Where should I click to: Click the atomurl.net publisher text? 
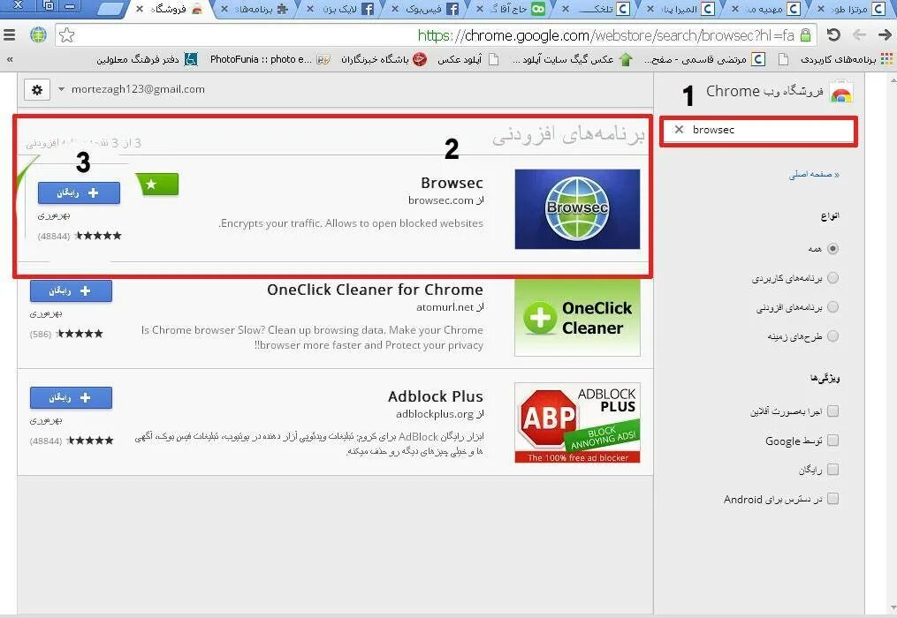click(x=450, y=307)
